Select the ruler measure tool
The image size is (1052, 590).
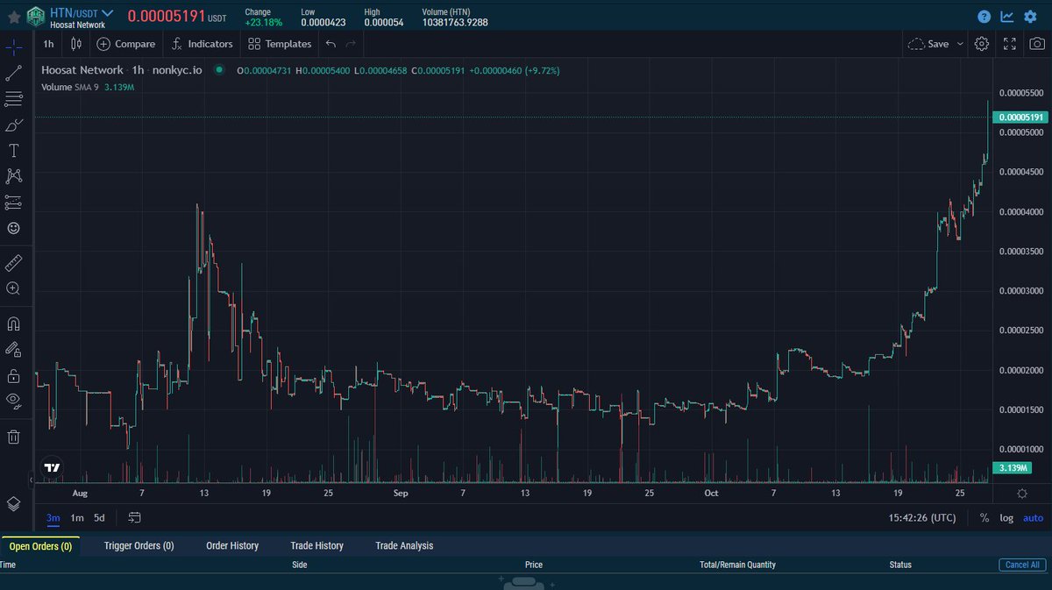click(12, 262)
